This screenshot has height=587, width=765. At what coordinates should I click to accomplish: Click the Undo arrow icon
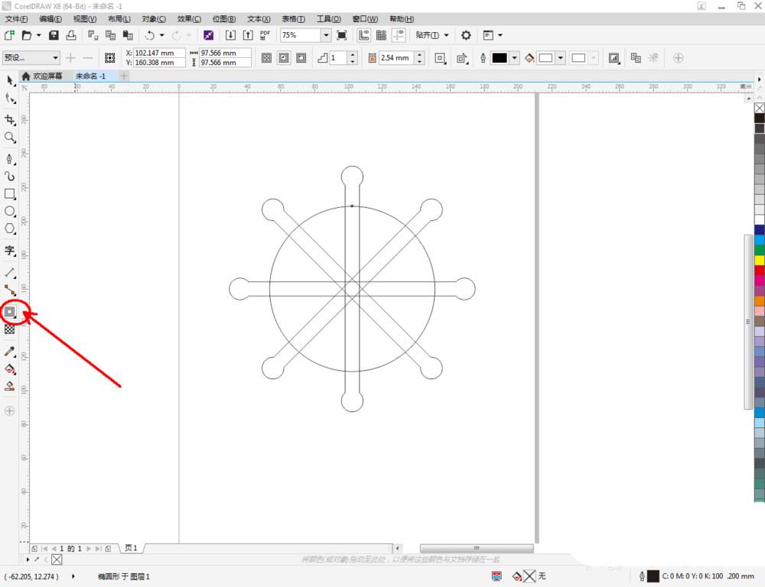coord(150,35)
